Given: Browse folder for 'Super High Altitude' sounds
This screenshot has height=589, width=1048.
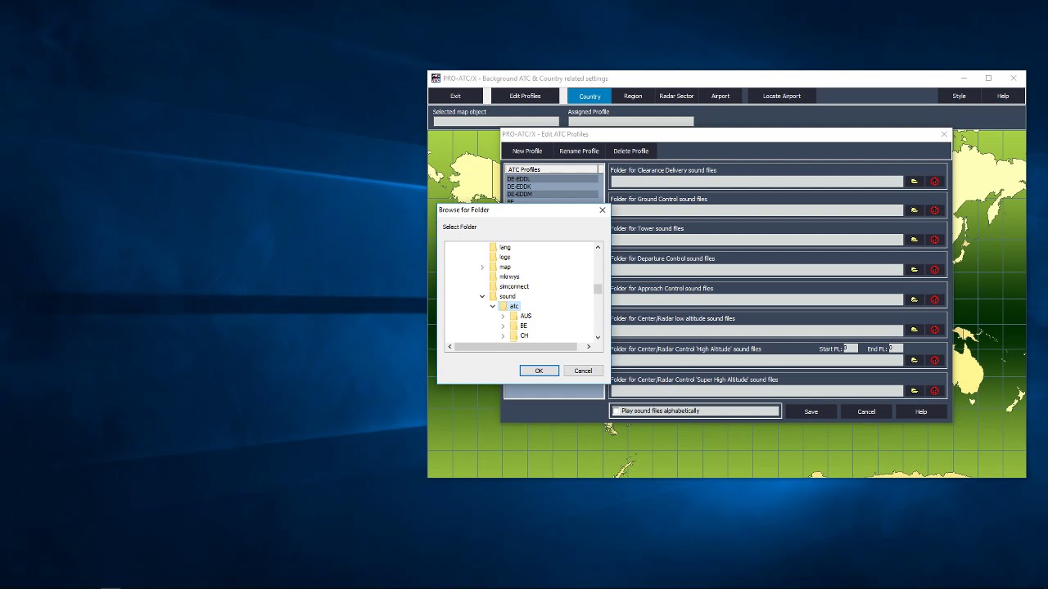Looking at the screenshot, I should point(915,390).
